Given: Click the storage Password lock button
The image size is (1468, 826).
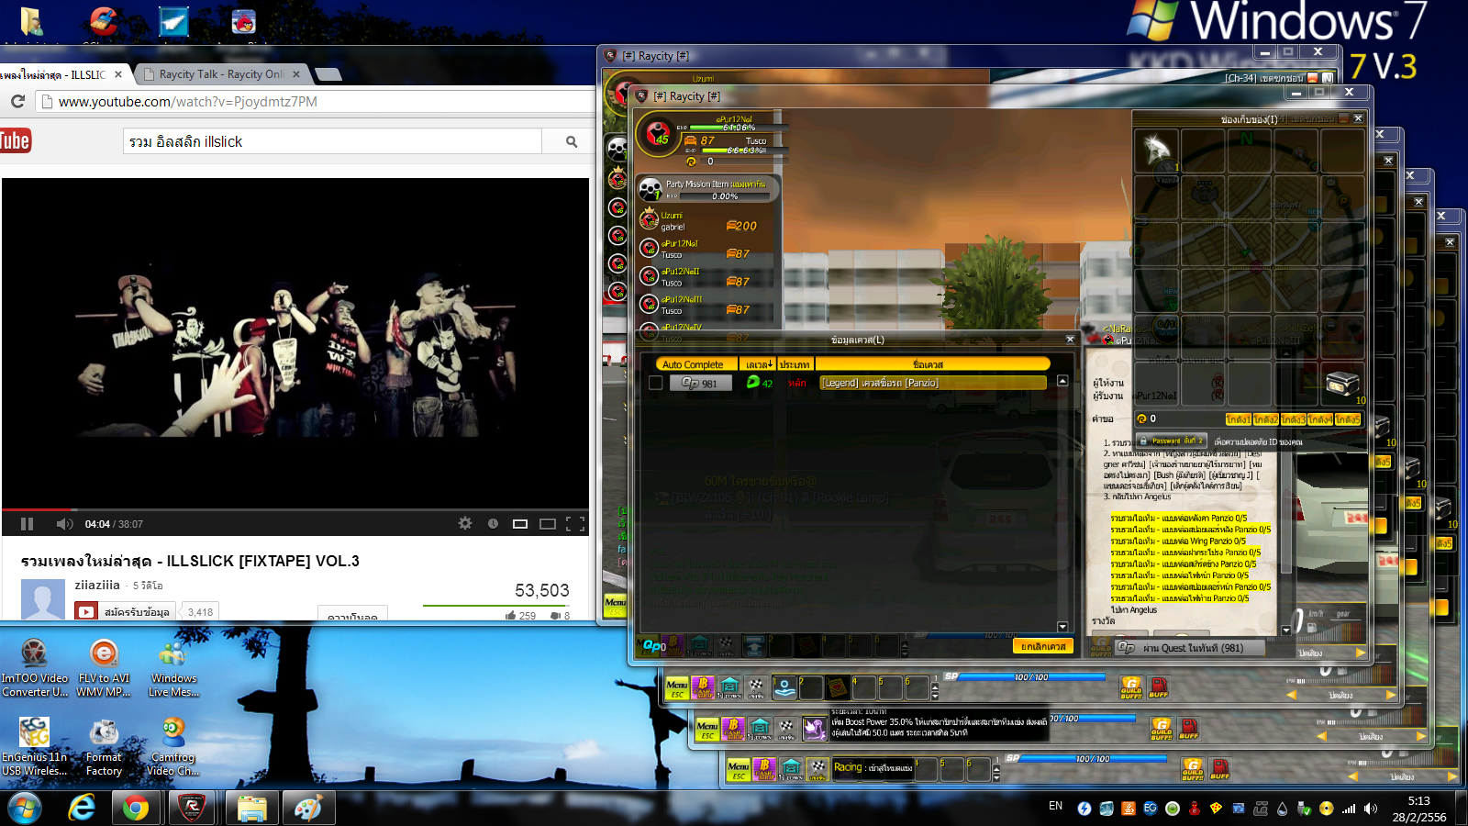Looking at the screenshot, I should coord(1172,441).
